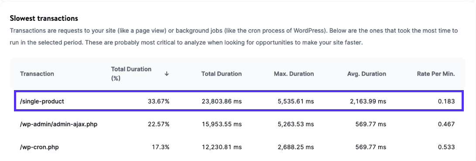The image size is (476, 161).
Task: Click the Transaction column header
Action: tap(37, 74)
